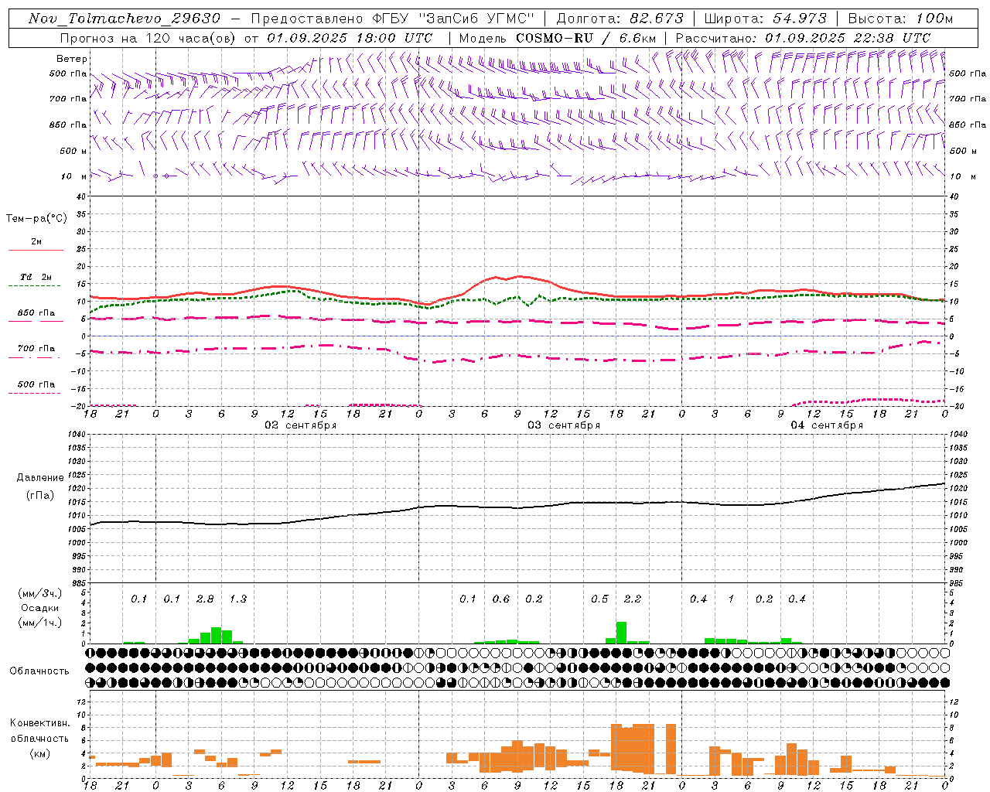Click the Конвективн. convective cloud label
990x792 pixels.
click(x=39, y=723)
